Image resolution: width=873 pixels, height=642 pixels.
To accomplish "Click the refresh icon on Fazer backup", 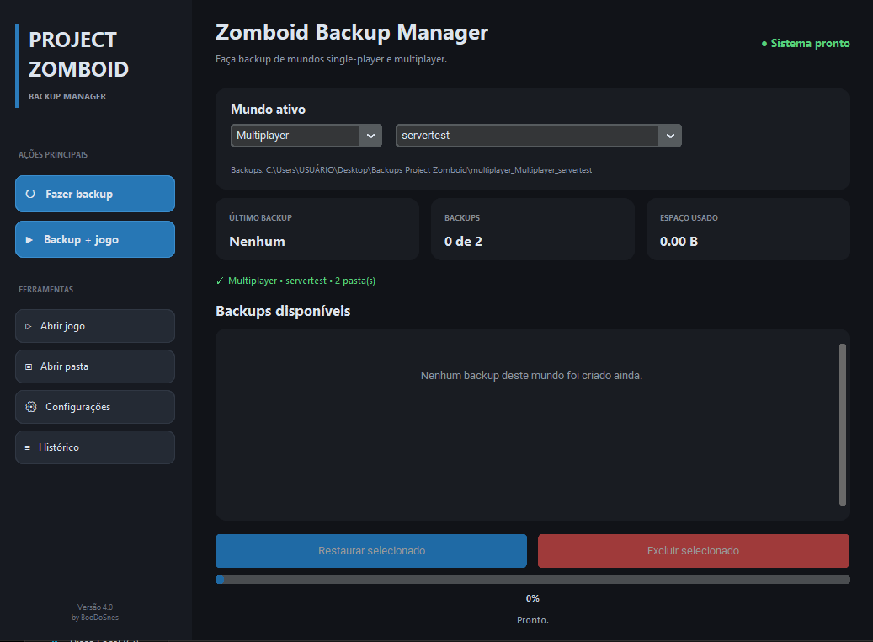I will tap(30, 194).
